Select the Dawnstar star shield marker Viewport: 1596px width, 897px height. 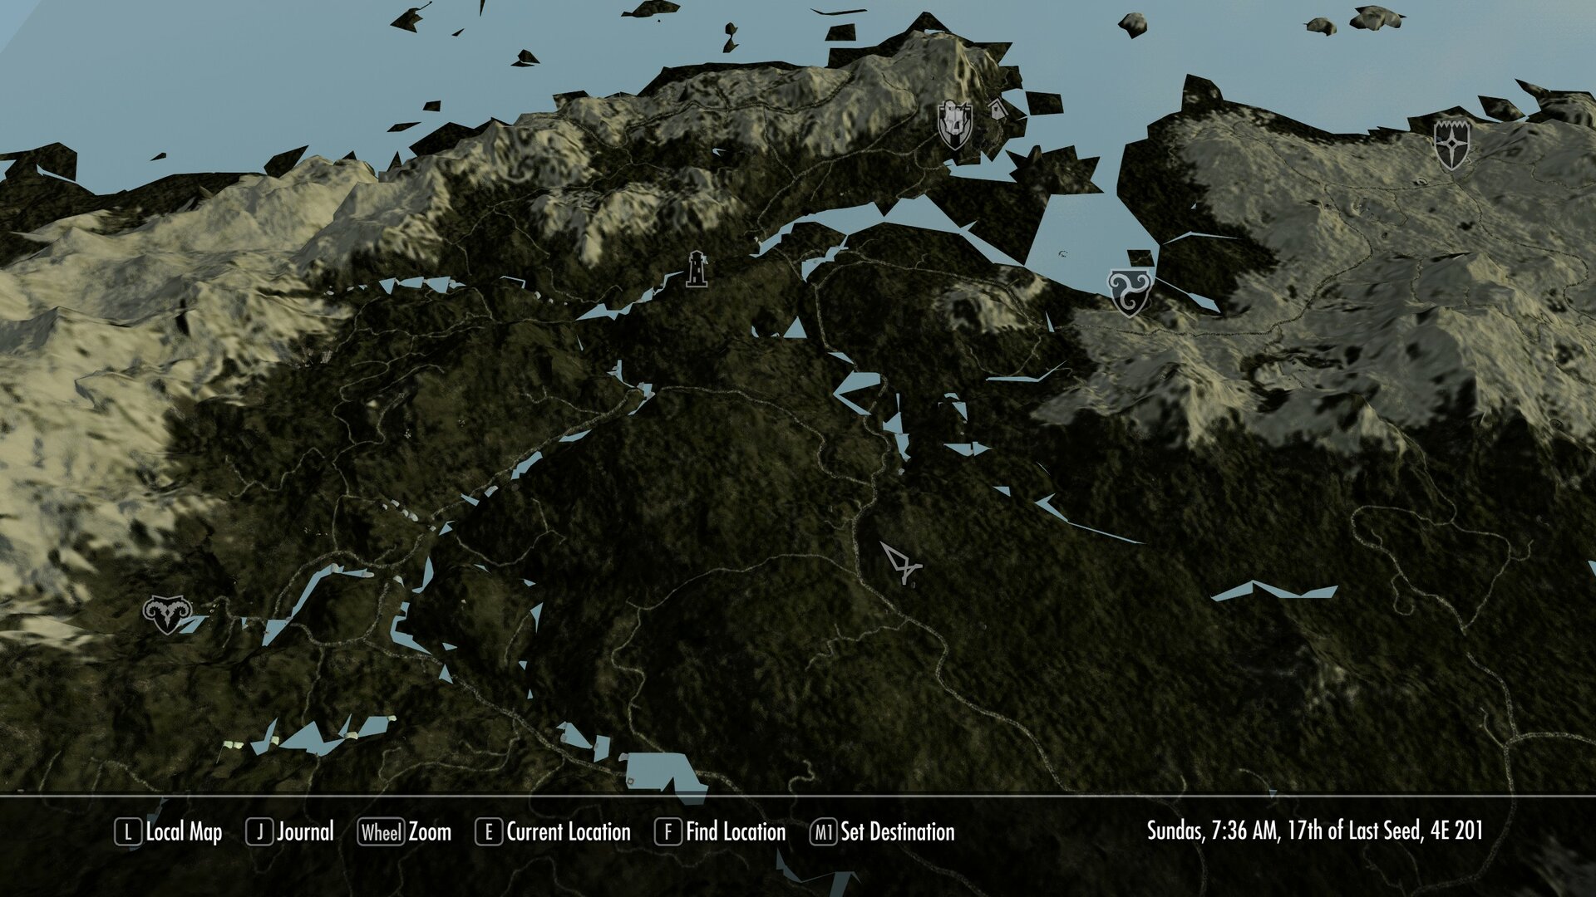coord(1451,145)
